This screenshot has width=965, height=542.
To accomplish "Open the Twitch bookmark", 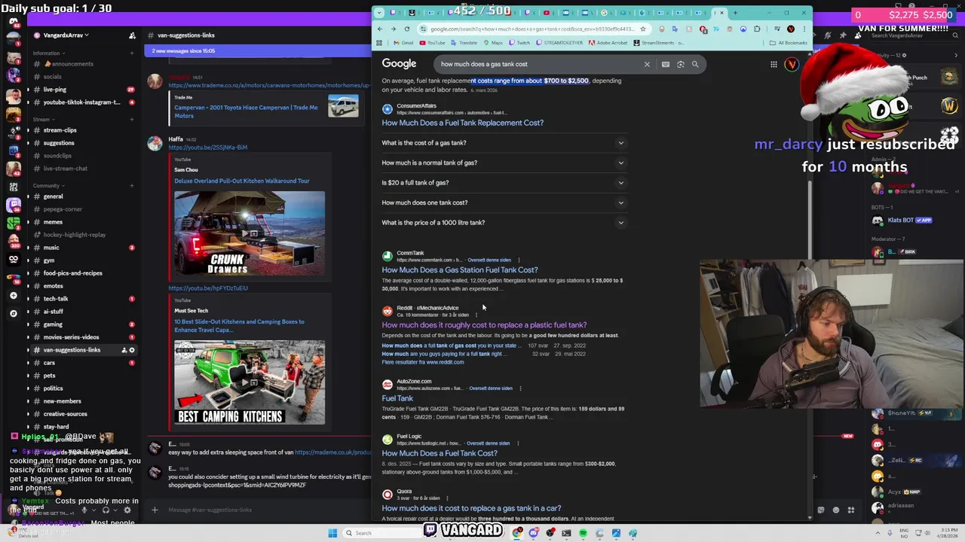I will (519, 43).
